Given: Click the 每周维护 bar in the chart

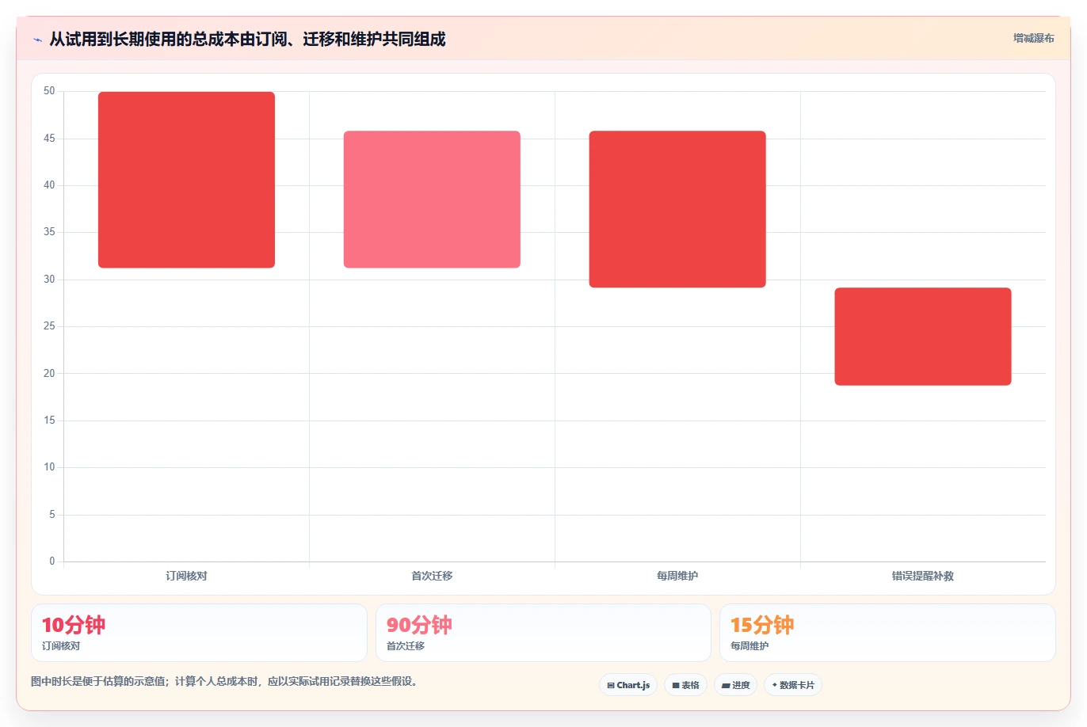Looking at the screenshot, I should pyautogui.click(x=677, y=209).
